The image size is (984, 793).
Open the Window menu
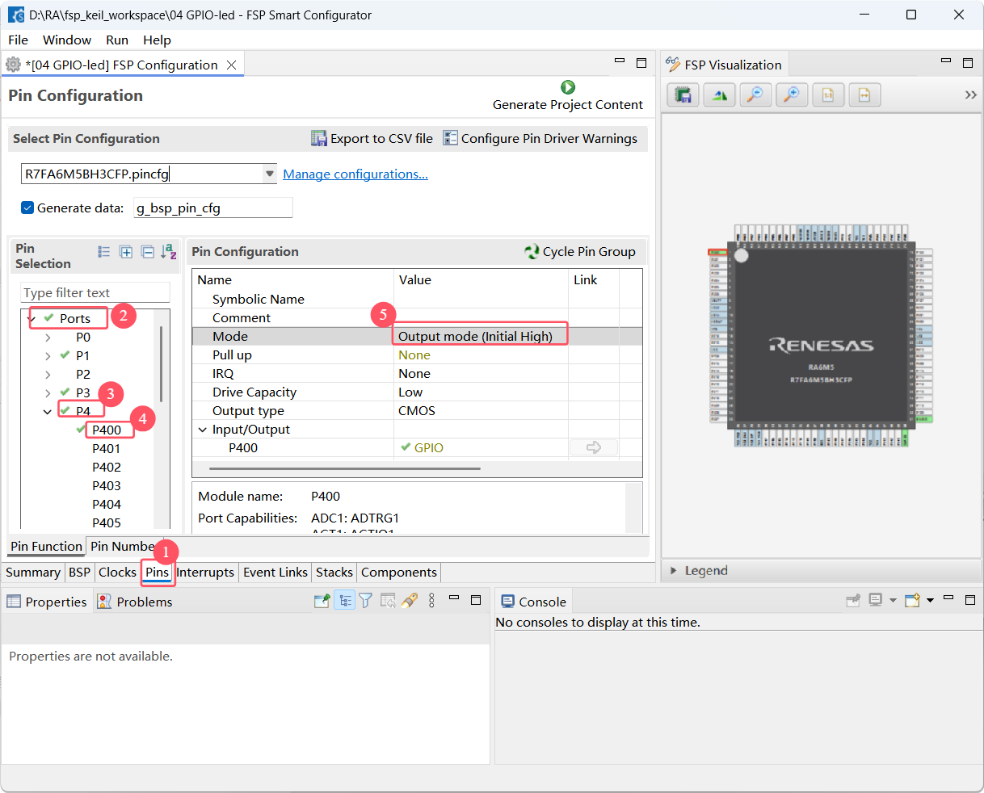[x=67, y=40]
